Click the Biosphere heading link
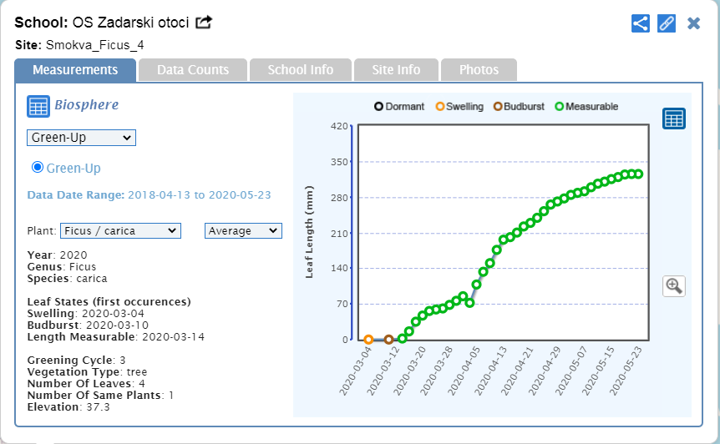Image resolution: width=720 pixels, height=444 pixels. point(86,105)
